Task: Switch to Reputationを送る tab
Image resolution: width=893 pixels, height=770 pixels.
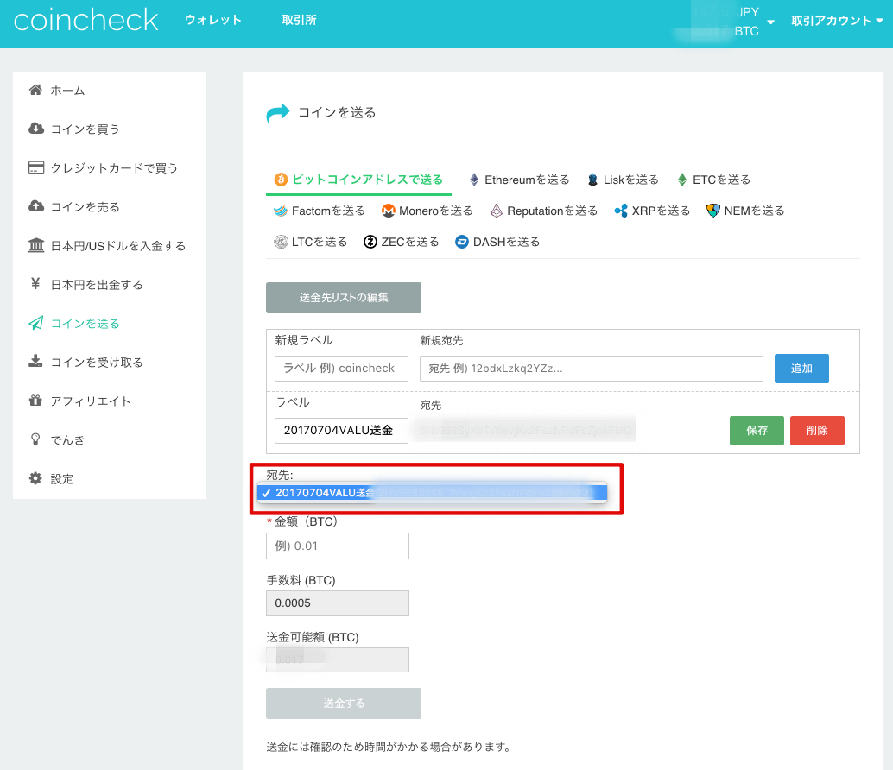Action: click(x=544, y=211)
